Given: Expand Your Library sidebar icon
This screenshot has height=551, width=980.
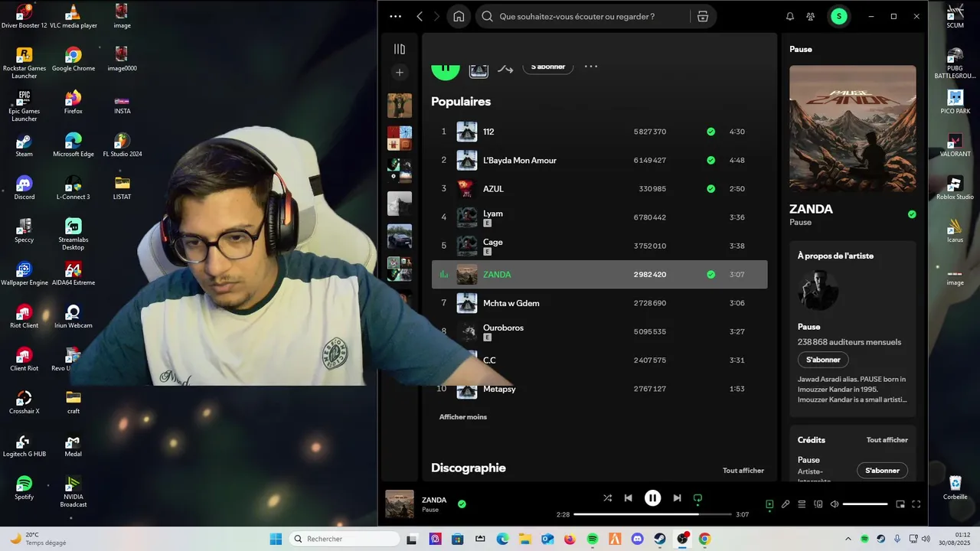Looking at the screenshot, I should pyautogui.click(x=400, y=49).
